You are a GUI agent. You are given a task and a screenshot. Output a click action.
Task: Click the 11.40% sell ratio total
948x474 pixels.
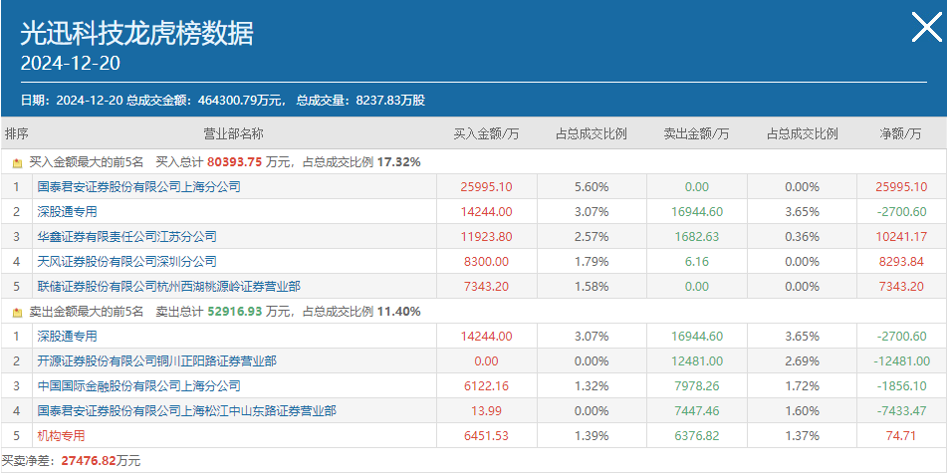pyautogui.click(x=398, y=312)
